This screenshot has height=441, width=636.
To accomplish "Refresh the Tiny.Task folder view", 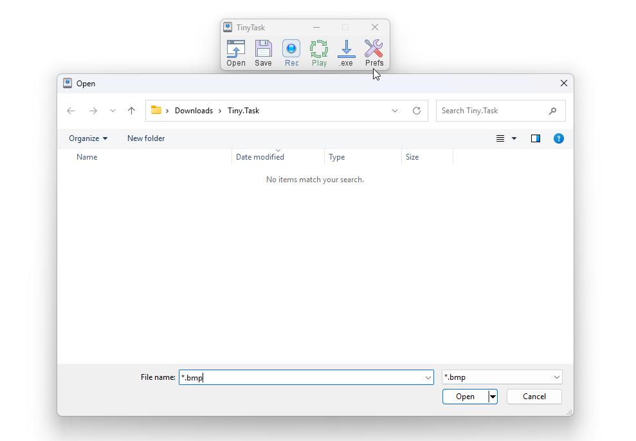I will (417, 111).
